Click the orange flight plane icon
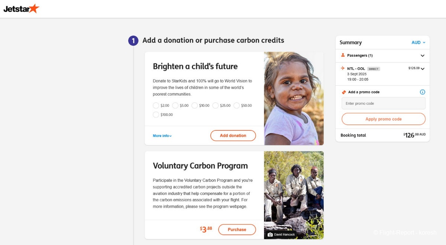 click(343, 68)
